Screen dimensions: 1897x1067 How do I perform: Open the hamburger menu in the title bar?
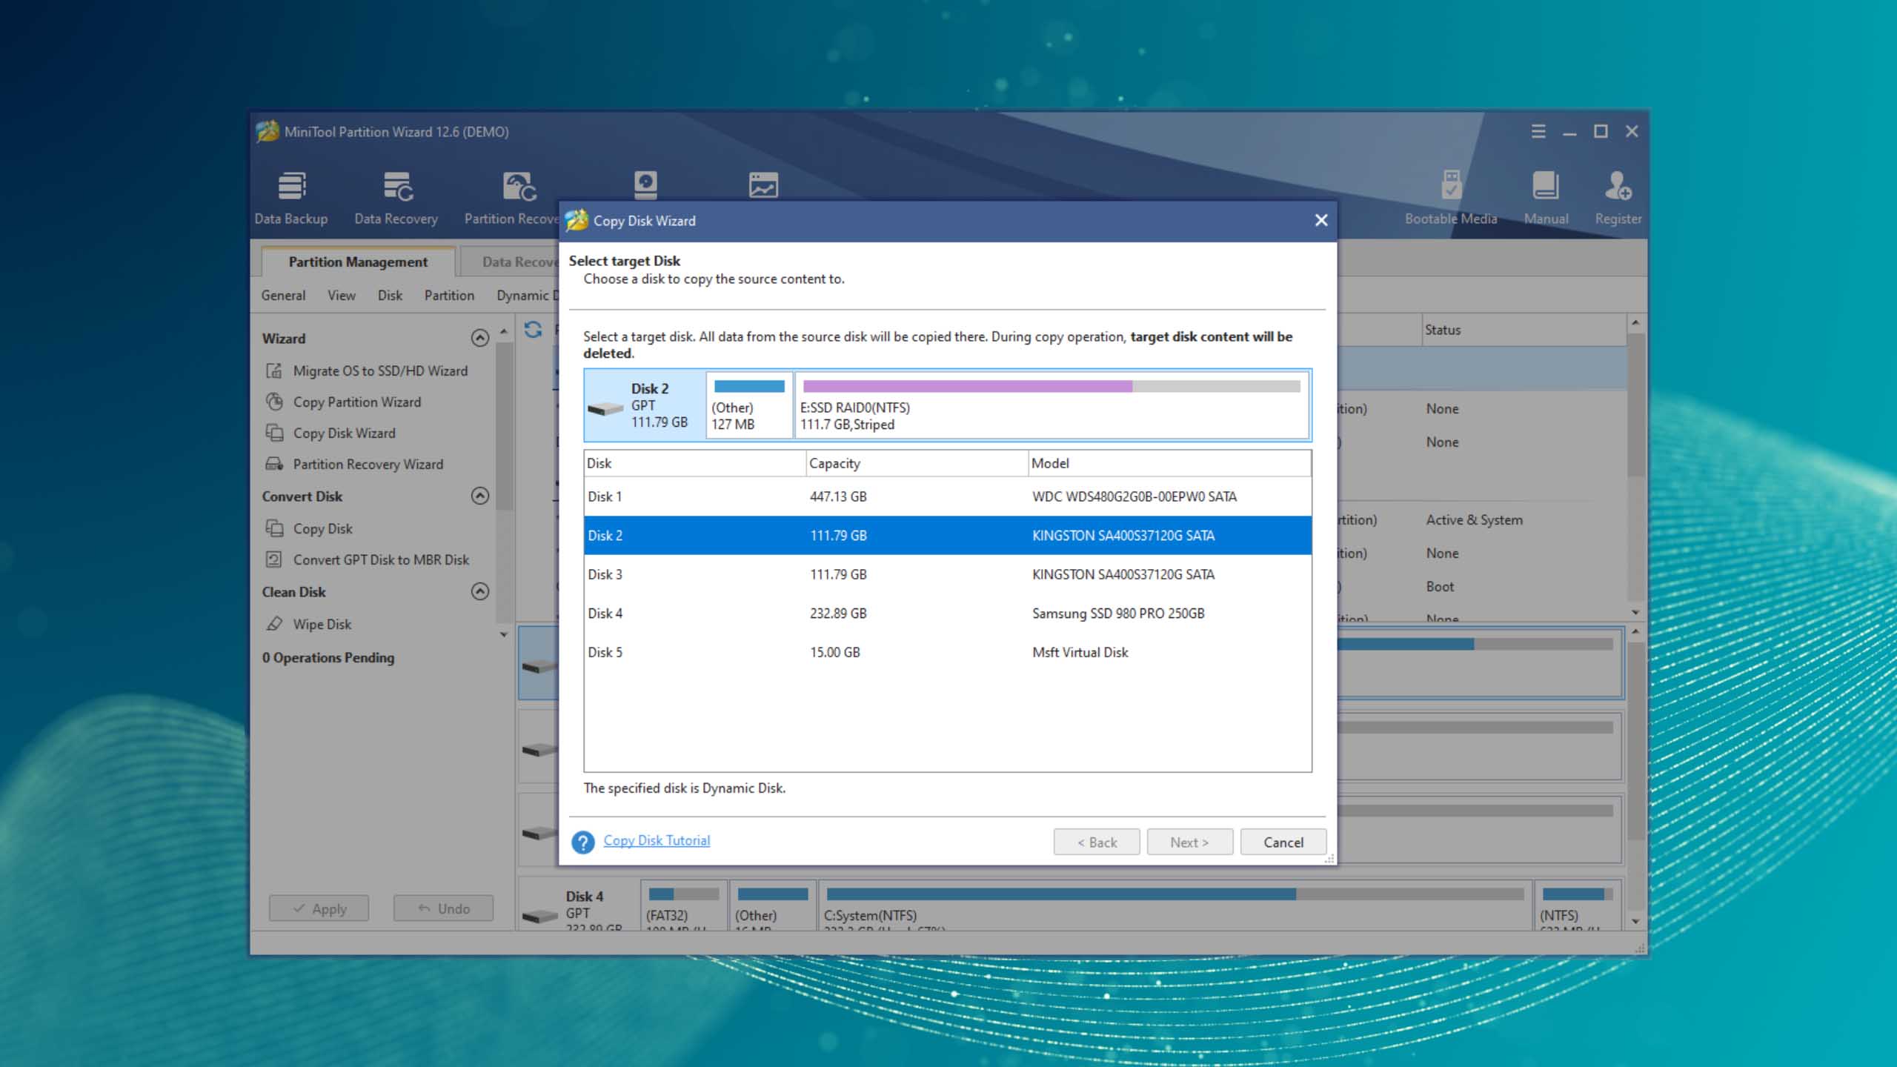tap(1538, 131)
